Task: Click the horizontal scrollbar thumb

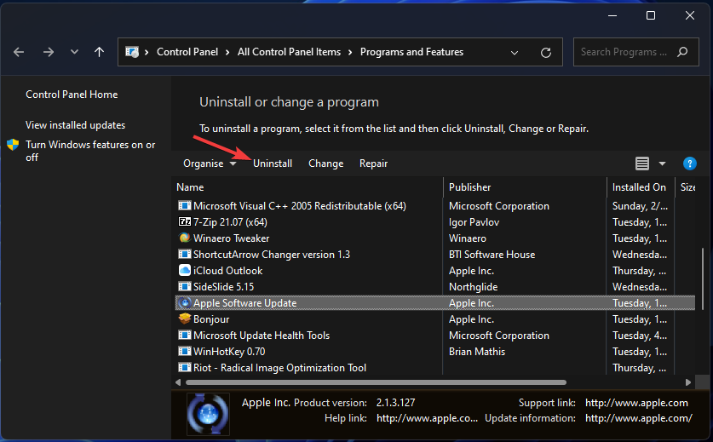Action: point(376,382)
